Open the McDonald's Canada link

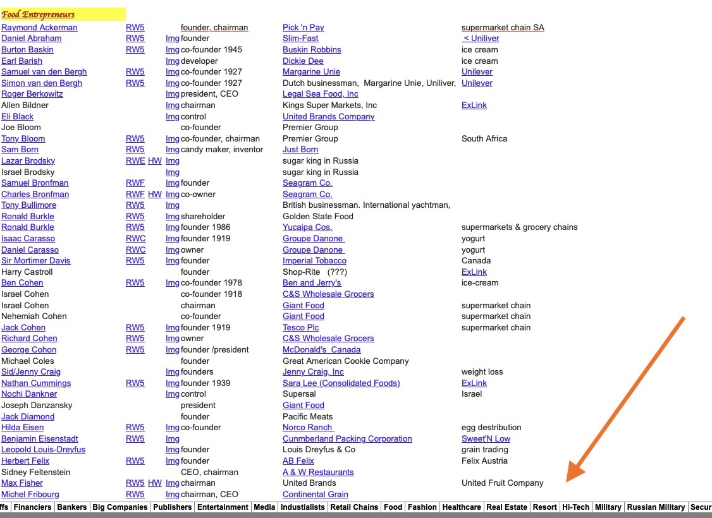pos(321,350)
